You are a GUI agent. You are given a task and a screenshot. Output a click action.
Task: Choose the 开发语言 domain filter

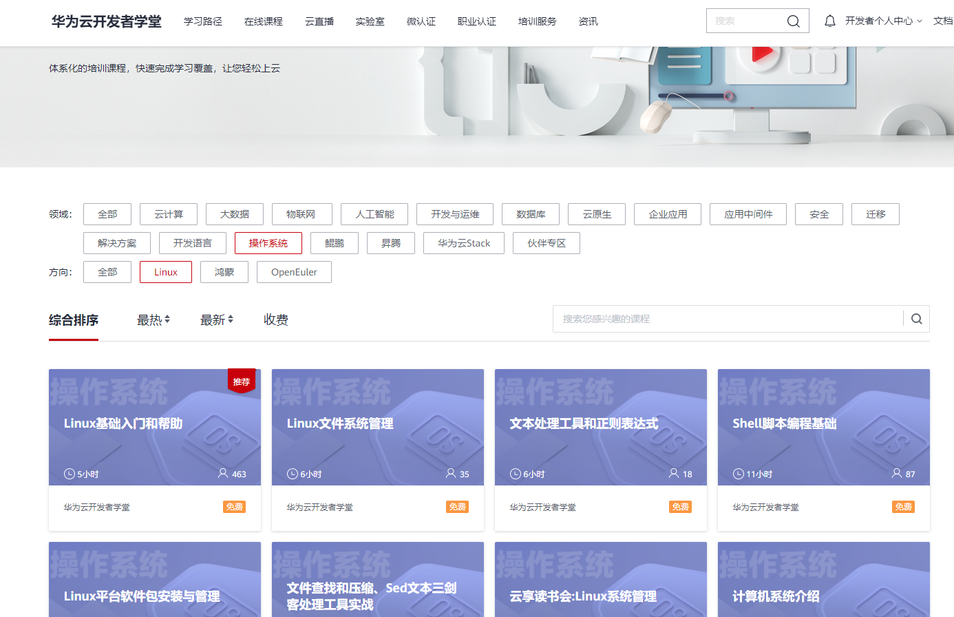[x=193, y=243]
